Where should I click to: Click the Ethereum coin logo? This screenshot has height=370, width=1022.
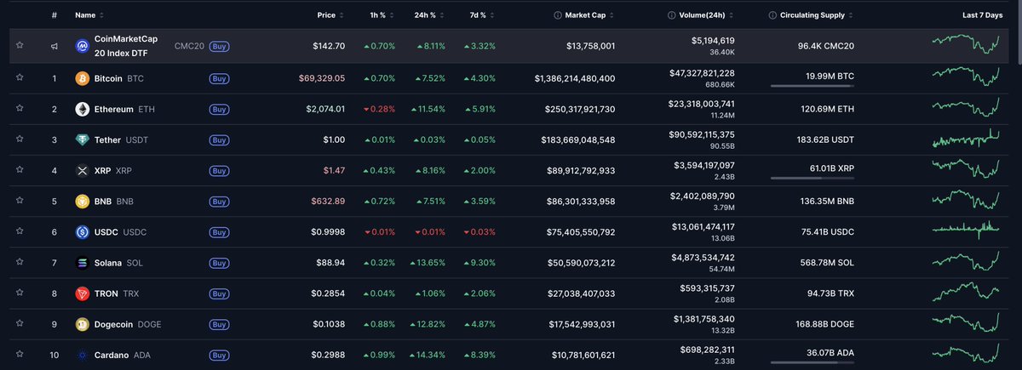point(83,109)
